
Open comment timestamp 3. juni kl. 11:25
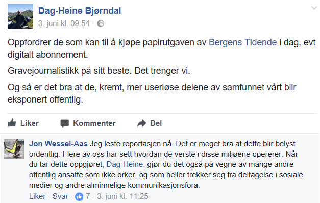[x=122, y=196]
